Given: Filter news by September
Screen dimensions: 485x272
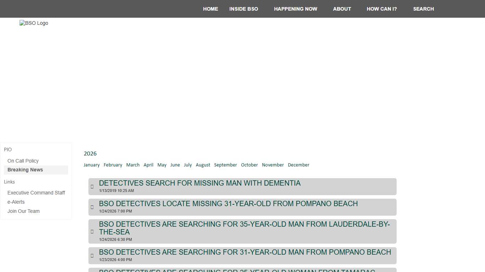Looking at the screenshot, I should click(225, 165).
